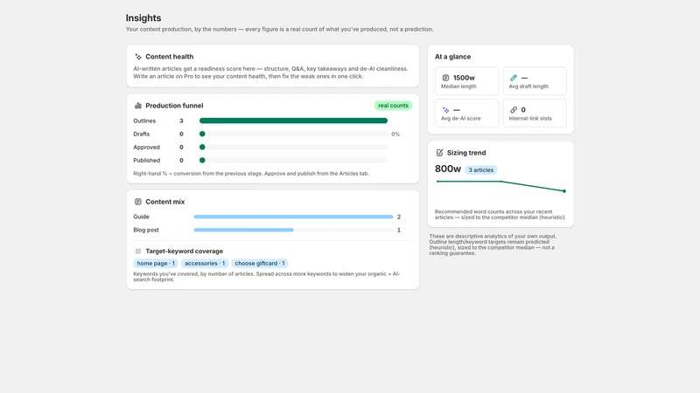The width and height of the screenshot is (700, 393).
Task: Click the 'Outlines' row label
Action: coord(144,121)
